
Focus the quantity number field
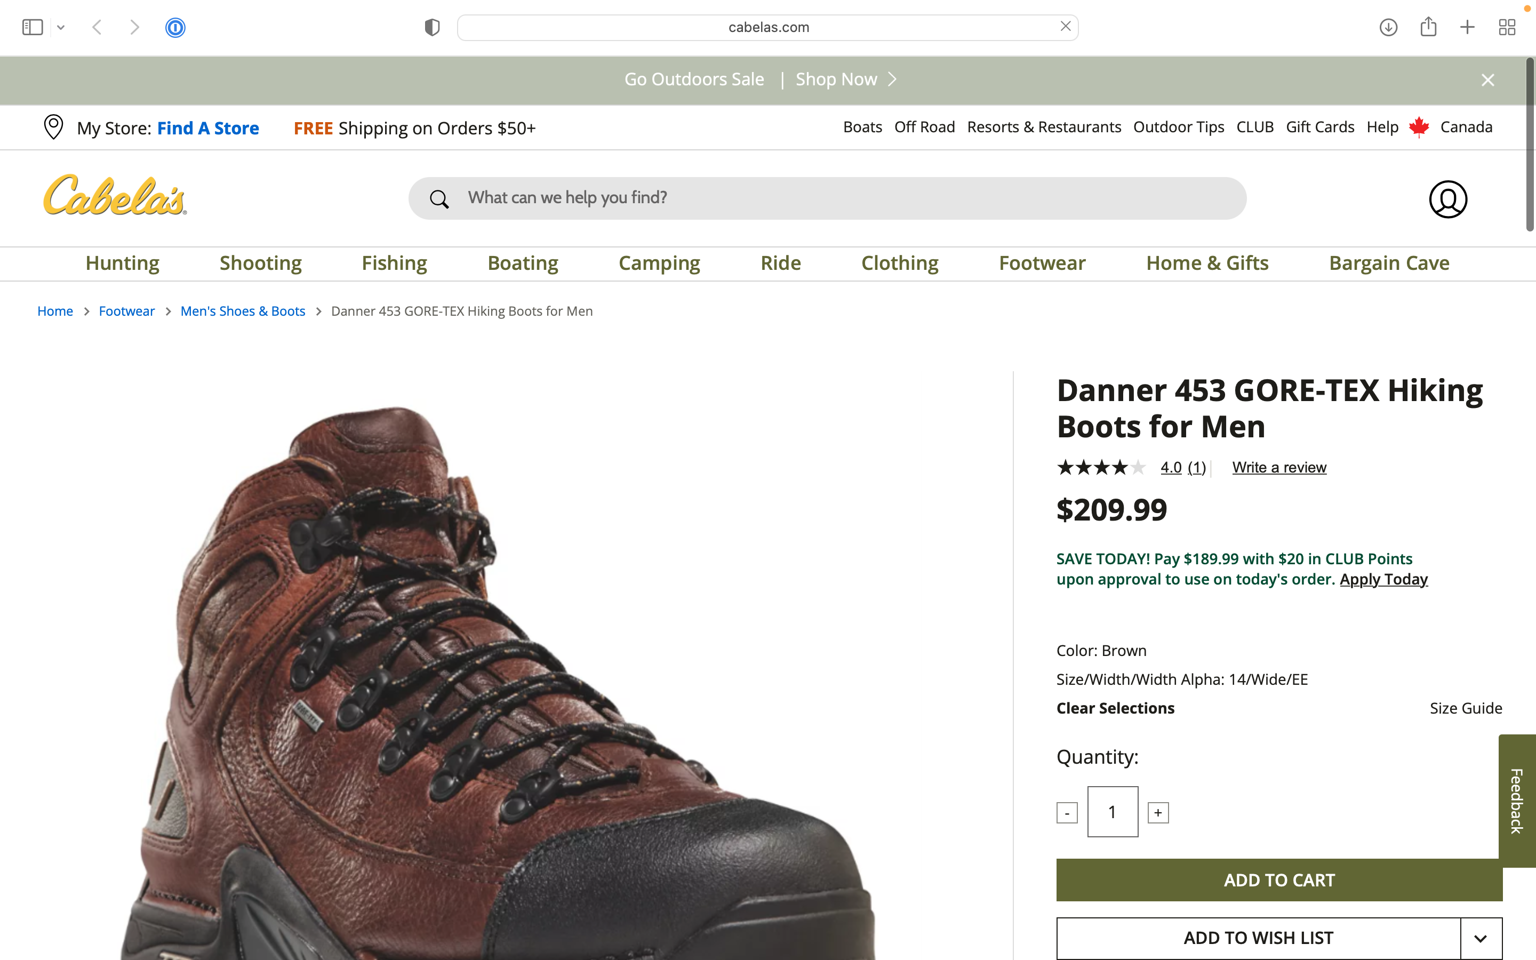pyautogui.click(x=1112, y=811)
